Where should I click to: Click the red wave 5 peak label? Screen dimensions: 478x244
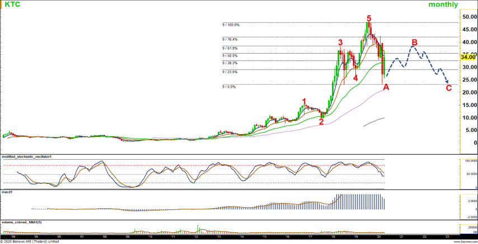368,19
